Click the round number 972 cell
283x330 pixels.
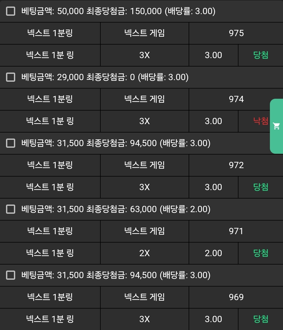click(236, 165)
